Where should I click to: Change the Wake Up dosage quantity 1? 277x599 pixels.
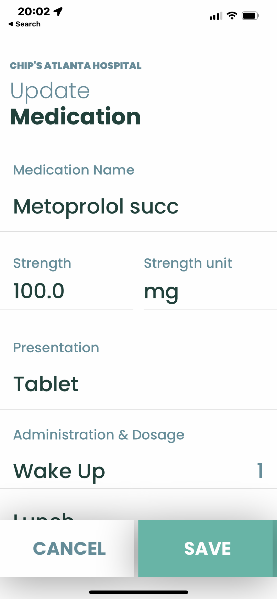(260, 471)
